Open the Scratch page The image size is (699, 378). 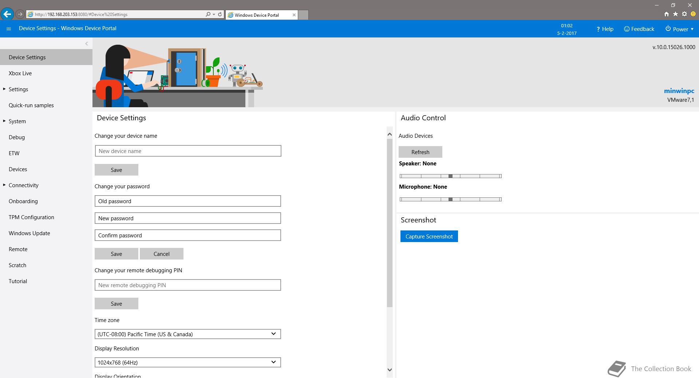17,265
